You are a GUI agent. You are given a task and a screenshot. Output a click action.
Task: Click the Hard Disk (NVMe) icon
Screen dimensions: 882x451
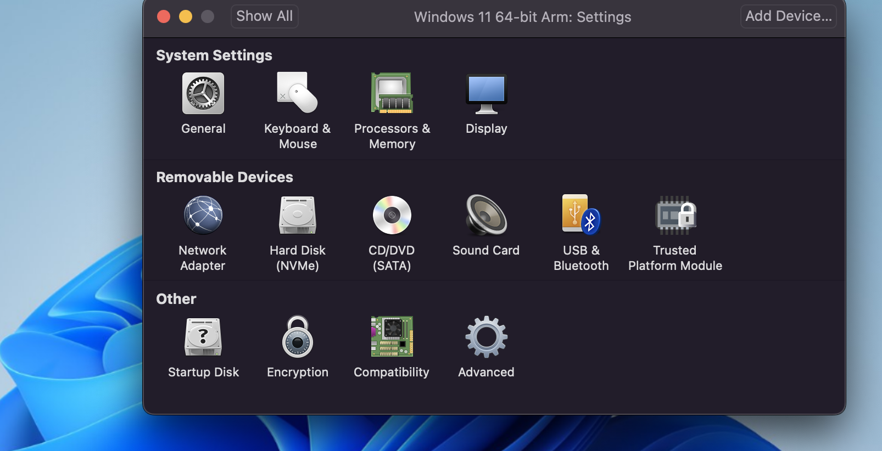tap(297, 216)
